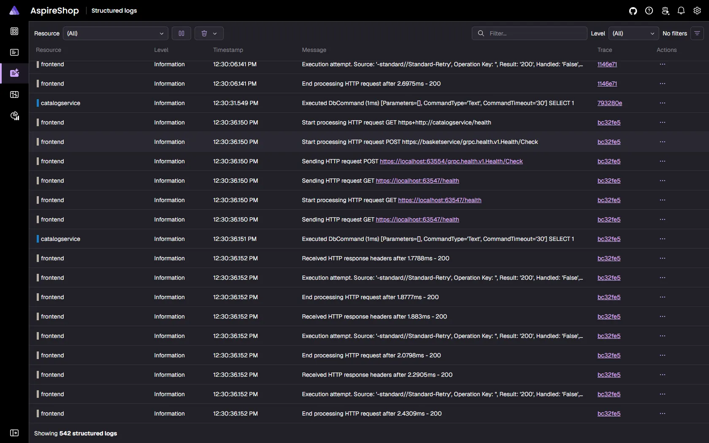This screenshot has width=709, height=443.
Task: Open actions for Start processing GET catalogservice/health row
Action: click(x=663, y=122)
